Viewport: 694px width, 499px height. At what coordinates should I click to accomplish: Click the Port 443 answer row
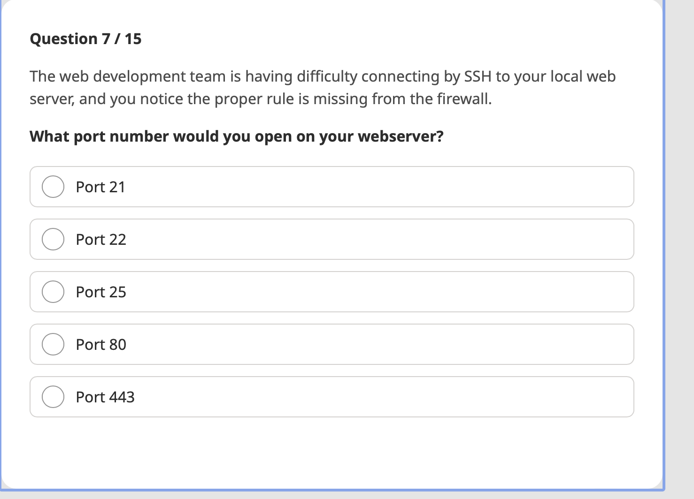point(332,397)
